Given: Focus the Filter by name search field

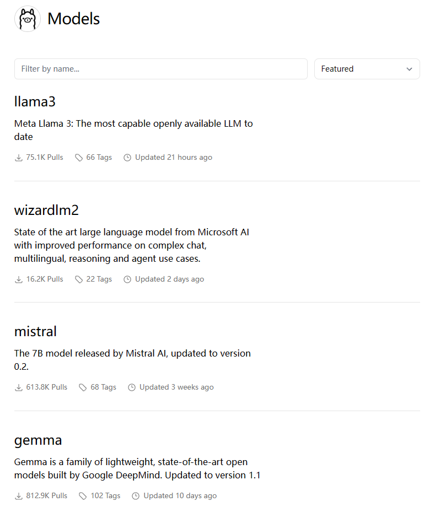Looking at the screenshot, I should (x=160, y=69).
